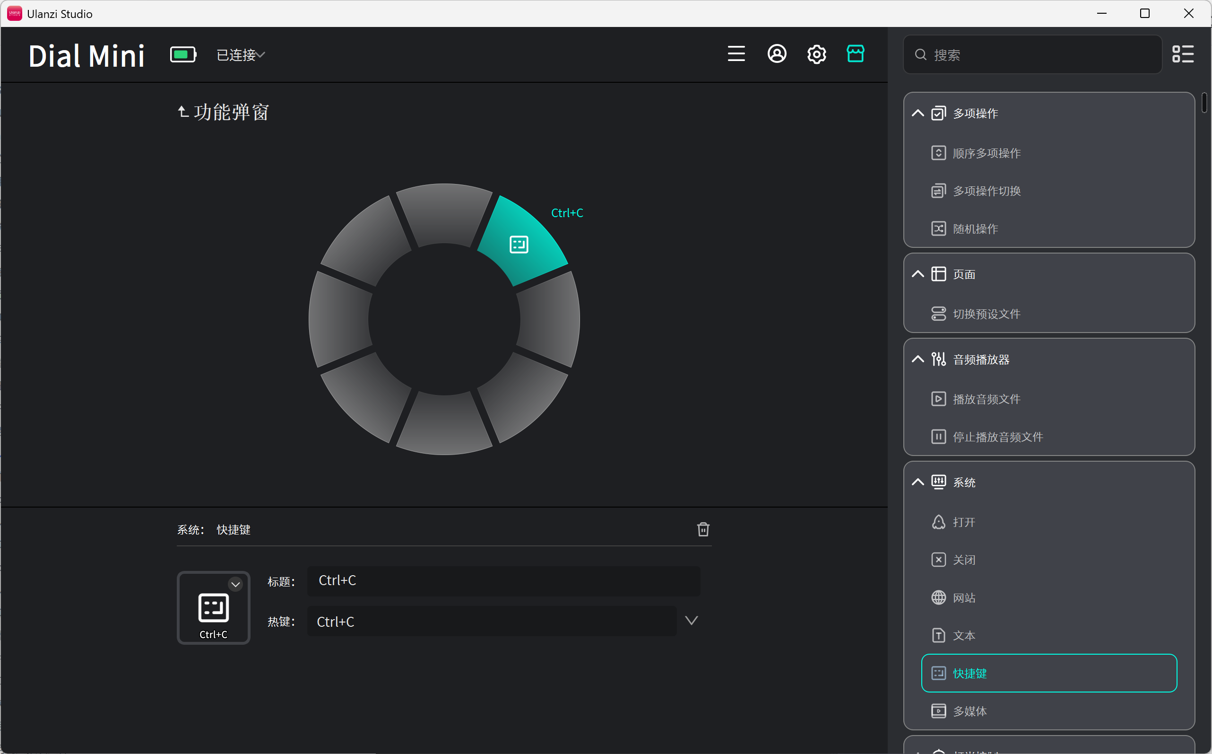Select the highlighted Ctrl+C dial segment

(x=522, y=241)
